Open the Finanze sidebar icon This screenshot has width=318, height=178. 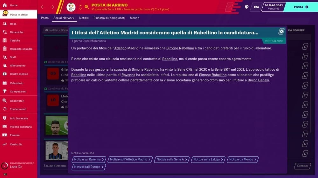[x=5, y=135]
